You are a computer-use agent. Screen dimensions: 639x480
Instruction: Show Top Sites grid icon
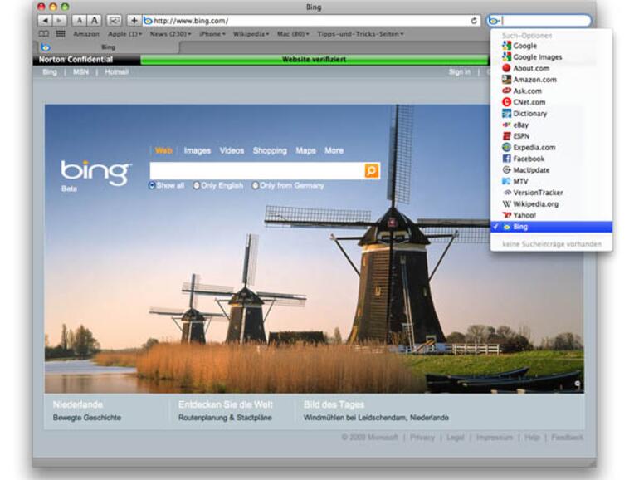61,34
